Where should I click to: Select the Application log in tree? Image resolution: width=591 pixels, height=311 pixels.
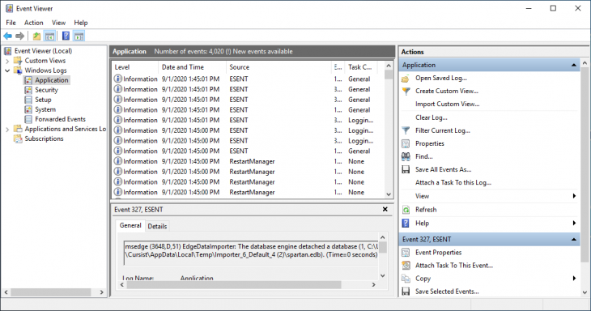coord(51,80)
